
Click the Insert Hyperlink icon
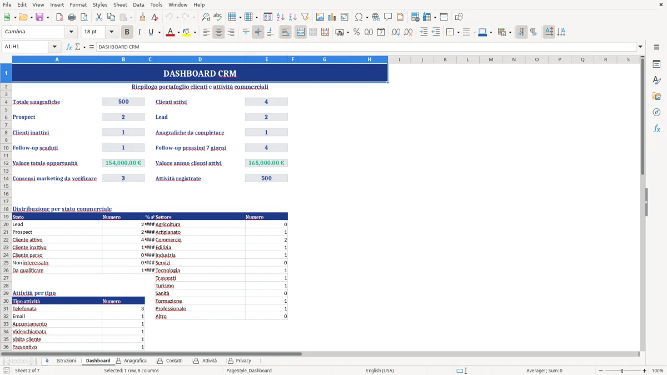click(x=376, y=17)
